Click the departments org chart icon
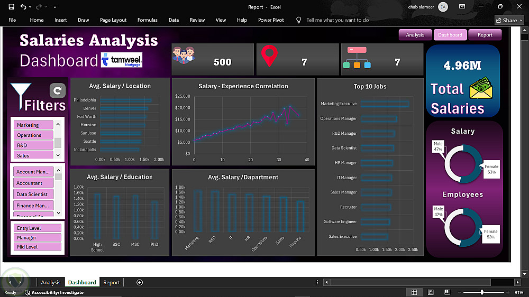The height and width of the screenshot is (297, 529). (x=357, y=58)
